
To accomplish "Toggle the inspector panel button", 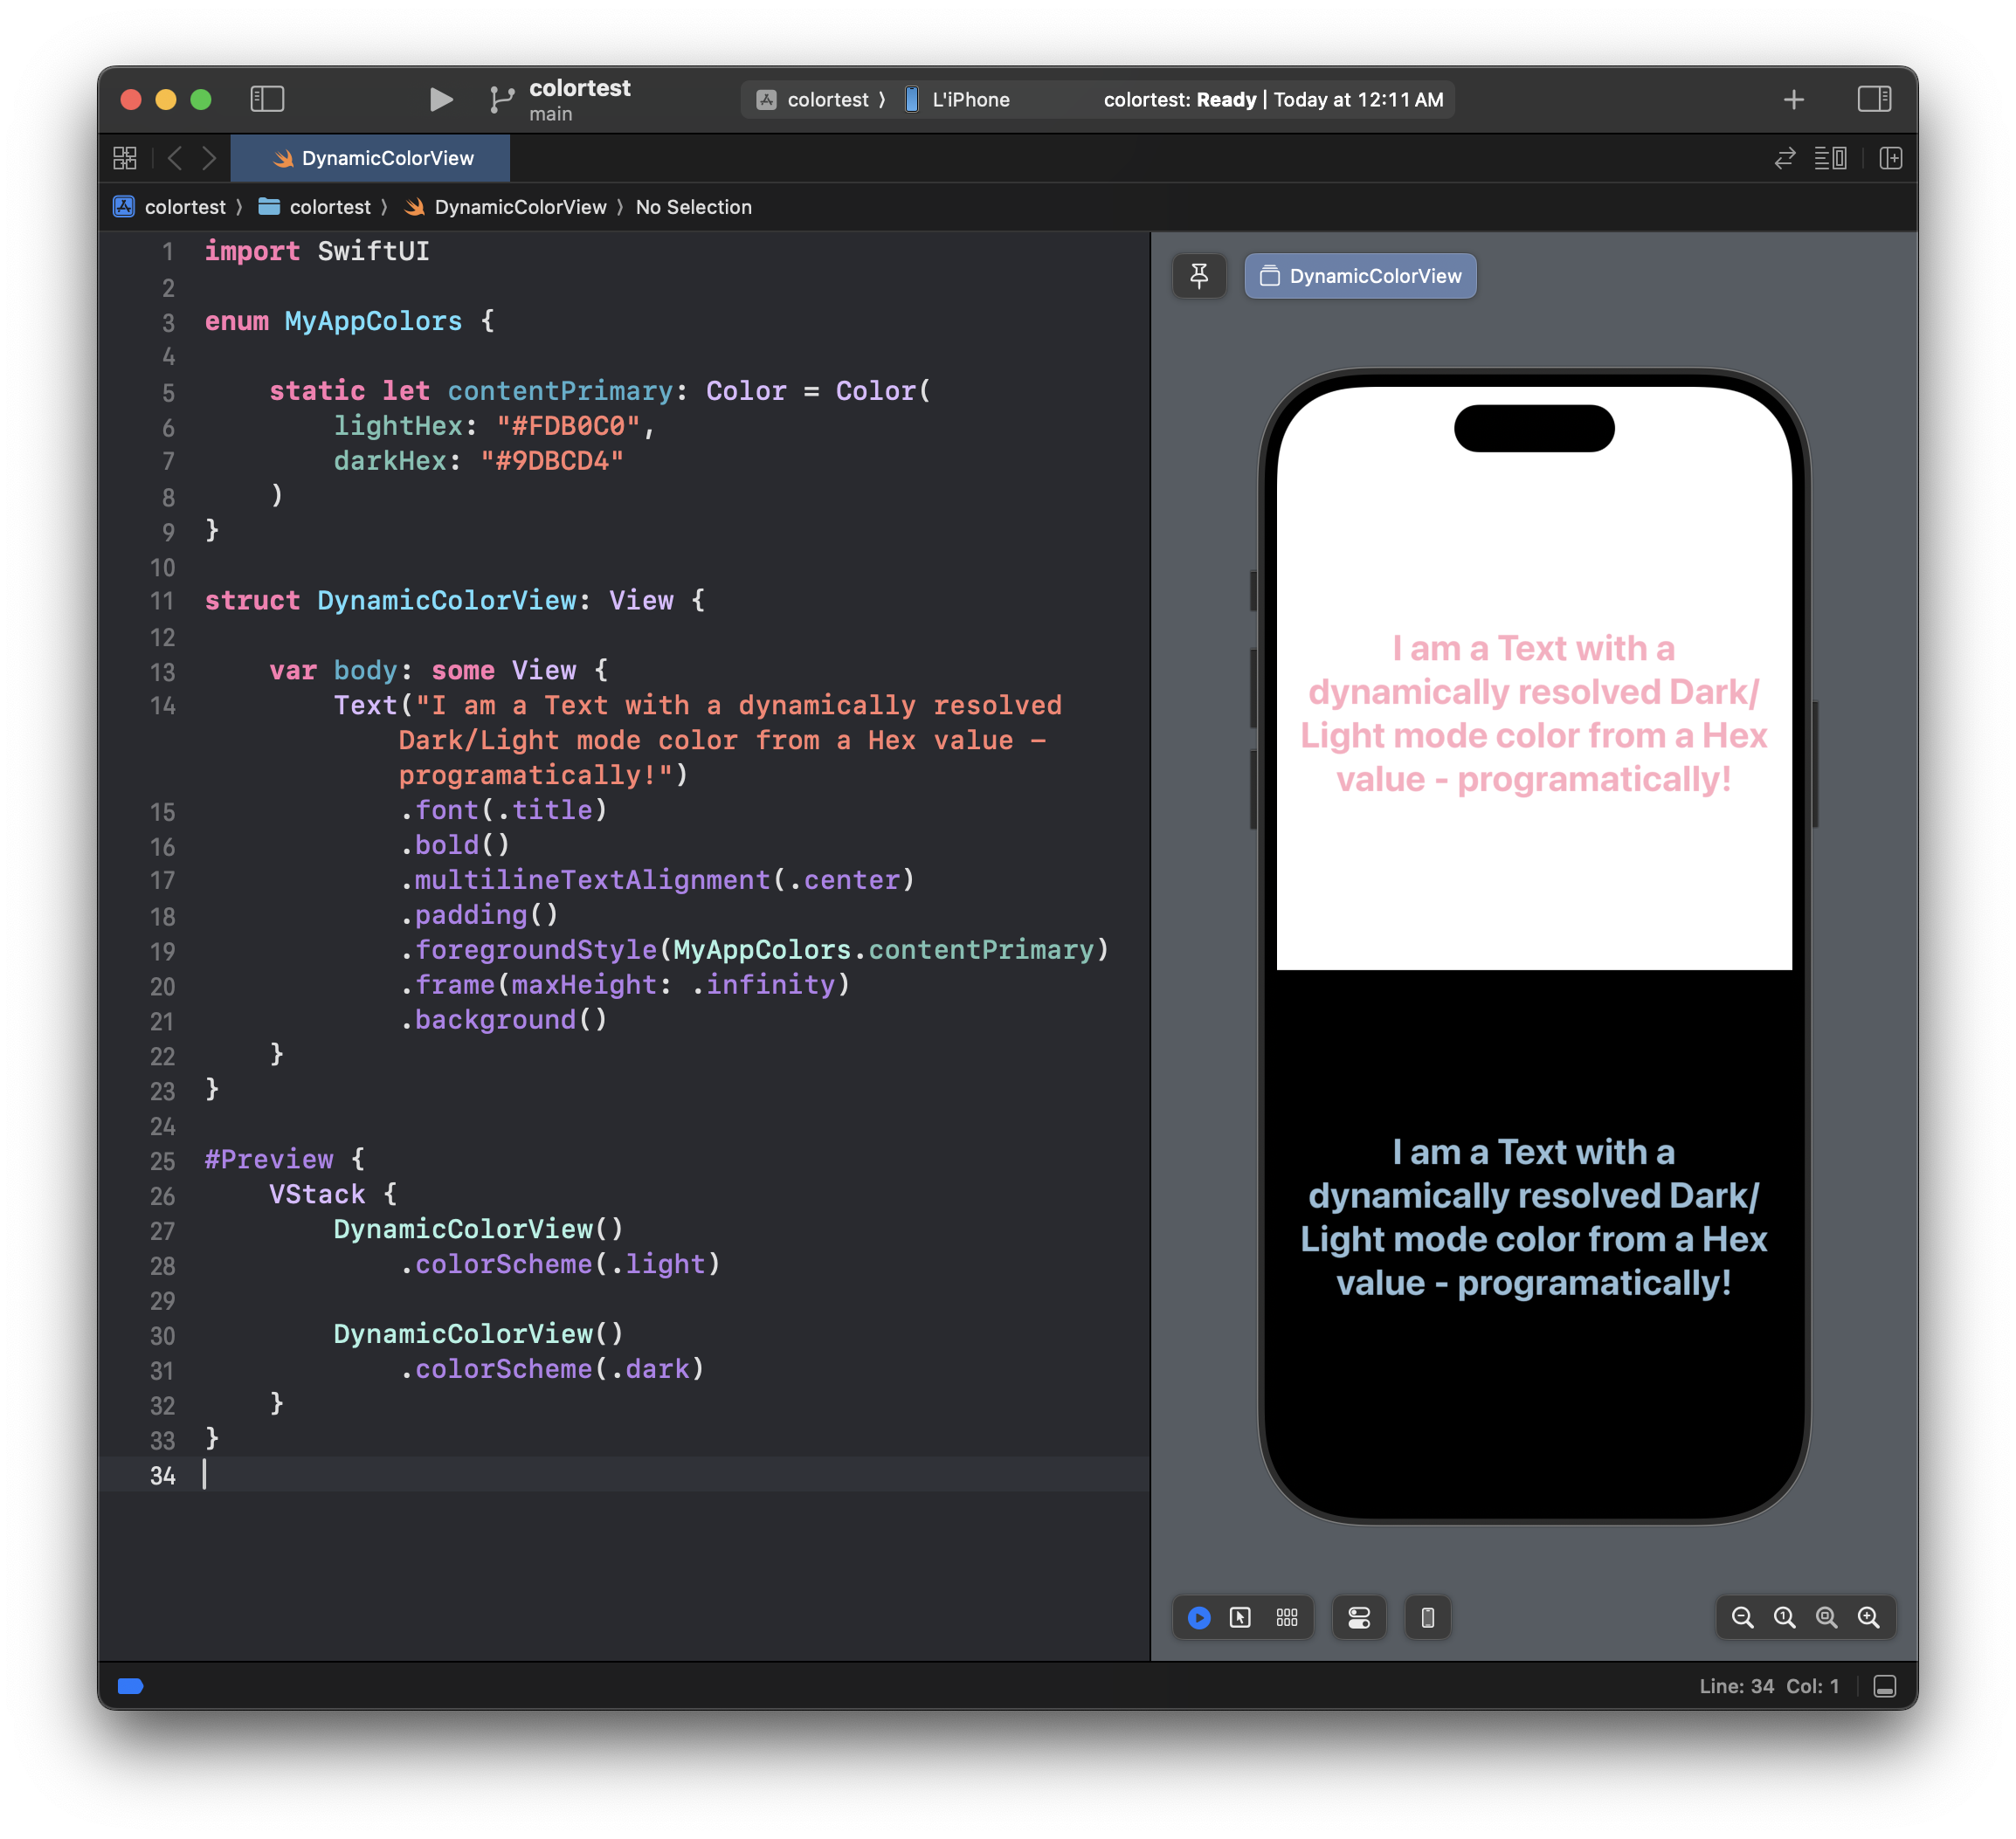I will coord(1874,99).
